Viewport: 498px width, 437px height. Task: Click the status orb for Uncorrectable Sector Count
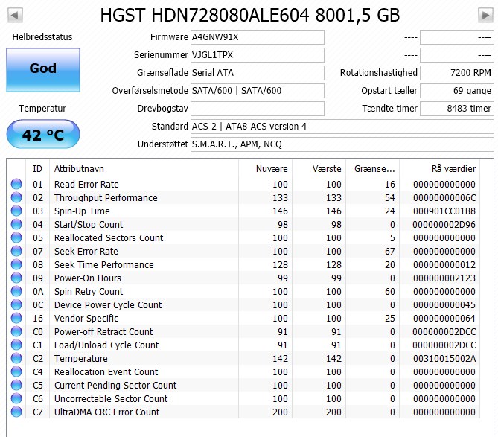[x=16, y=398]
